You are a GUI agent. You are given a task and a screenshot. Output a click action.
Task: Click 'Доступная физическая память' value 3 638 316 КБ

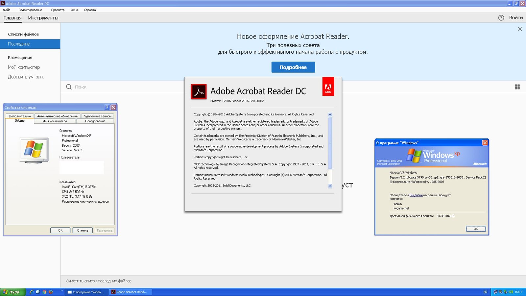pyautogui.click(x=445, y=216)
